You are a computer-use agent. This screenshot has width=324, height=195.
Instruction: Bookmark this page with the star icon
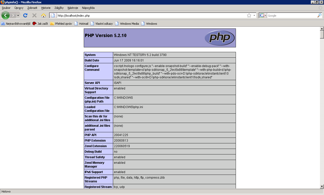(x=249, y=16)
